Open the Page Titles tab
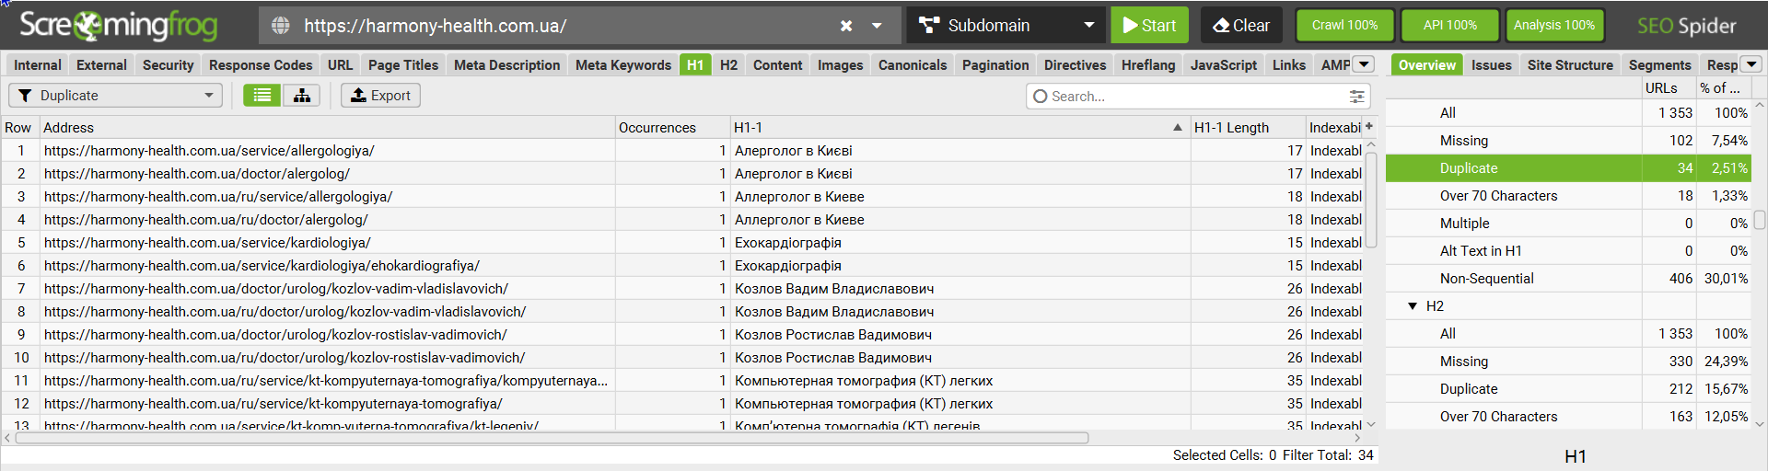 coord(403,65)
